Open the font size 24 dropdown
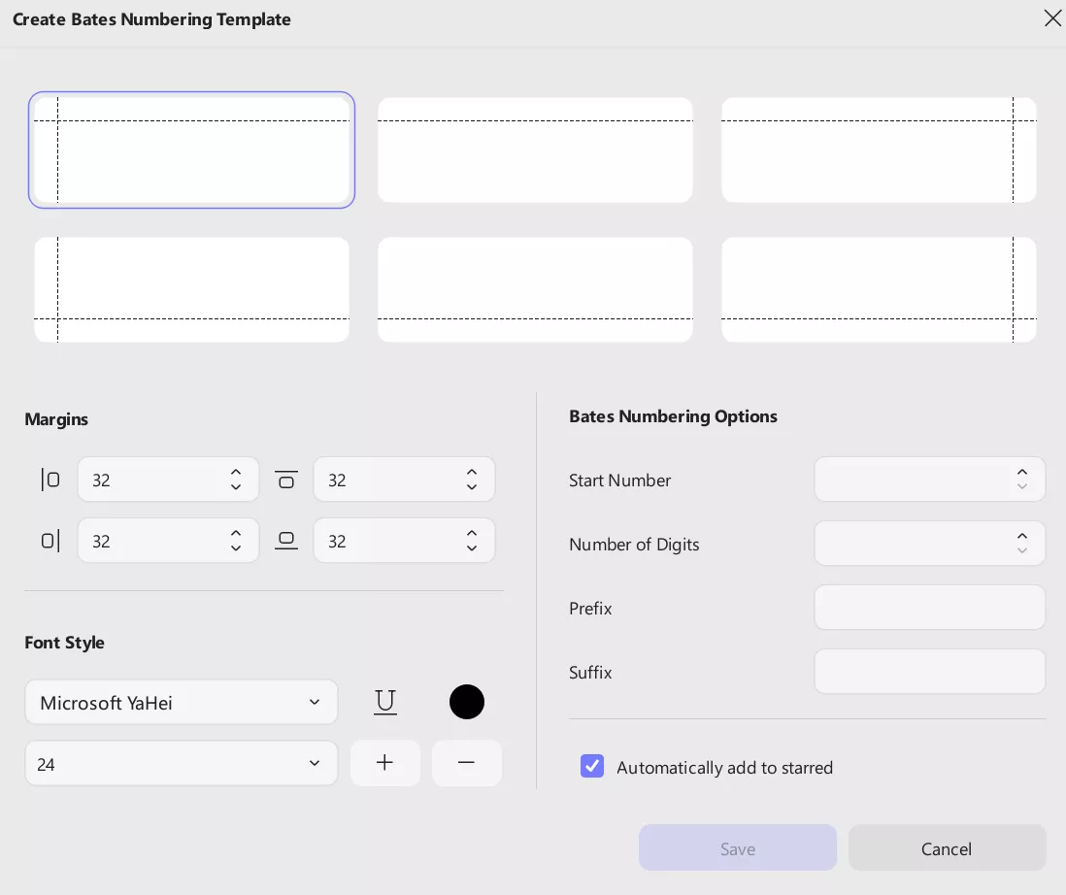Screen dimensions: 1066x895 181,763
